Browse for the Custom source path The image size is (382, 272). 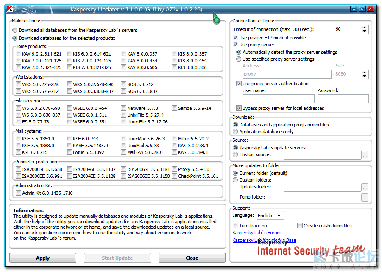point(365,155)
